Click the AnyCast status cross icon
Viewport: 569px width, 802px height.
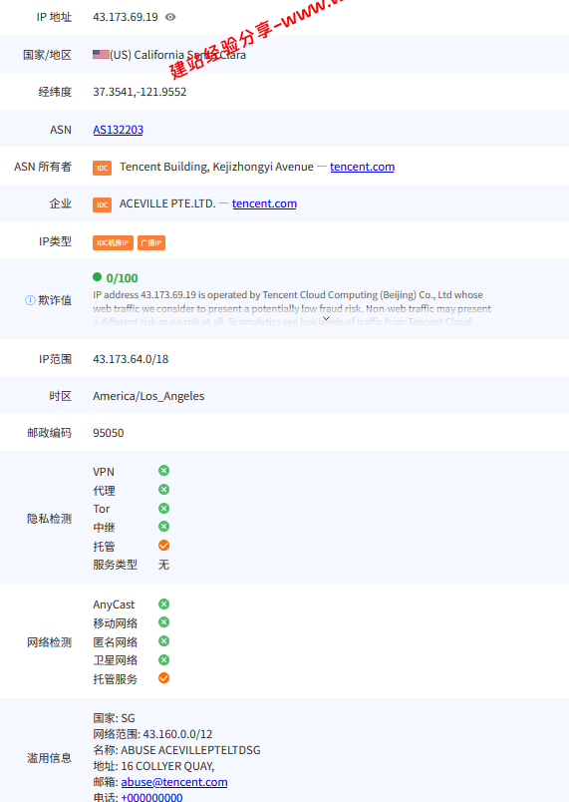(163, 604)
